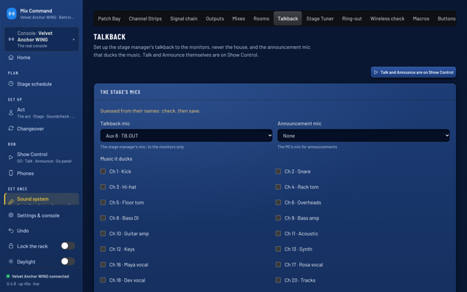This screenshot has width=467, height=292.
Task: Open the Talkback mic dropdown
Action: tap(186, 136)
